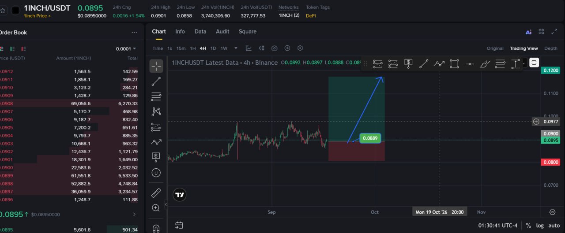565x233 pixels.
Task: Select the brush/path drawing tool in sidebar
Action: coord(156,142)
